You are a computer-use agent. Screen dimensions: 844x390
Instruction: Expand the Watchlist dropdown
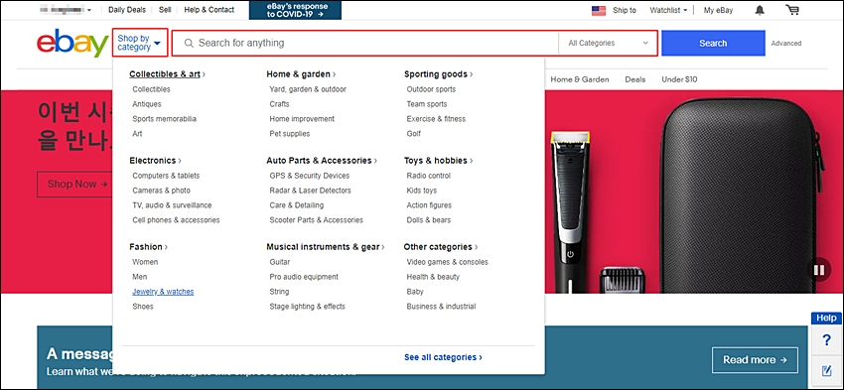pyautogui.click(x=668, y=10)
